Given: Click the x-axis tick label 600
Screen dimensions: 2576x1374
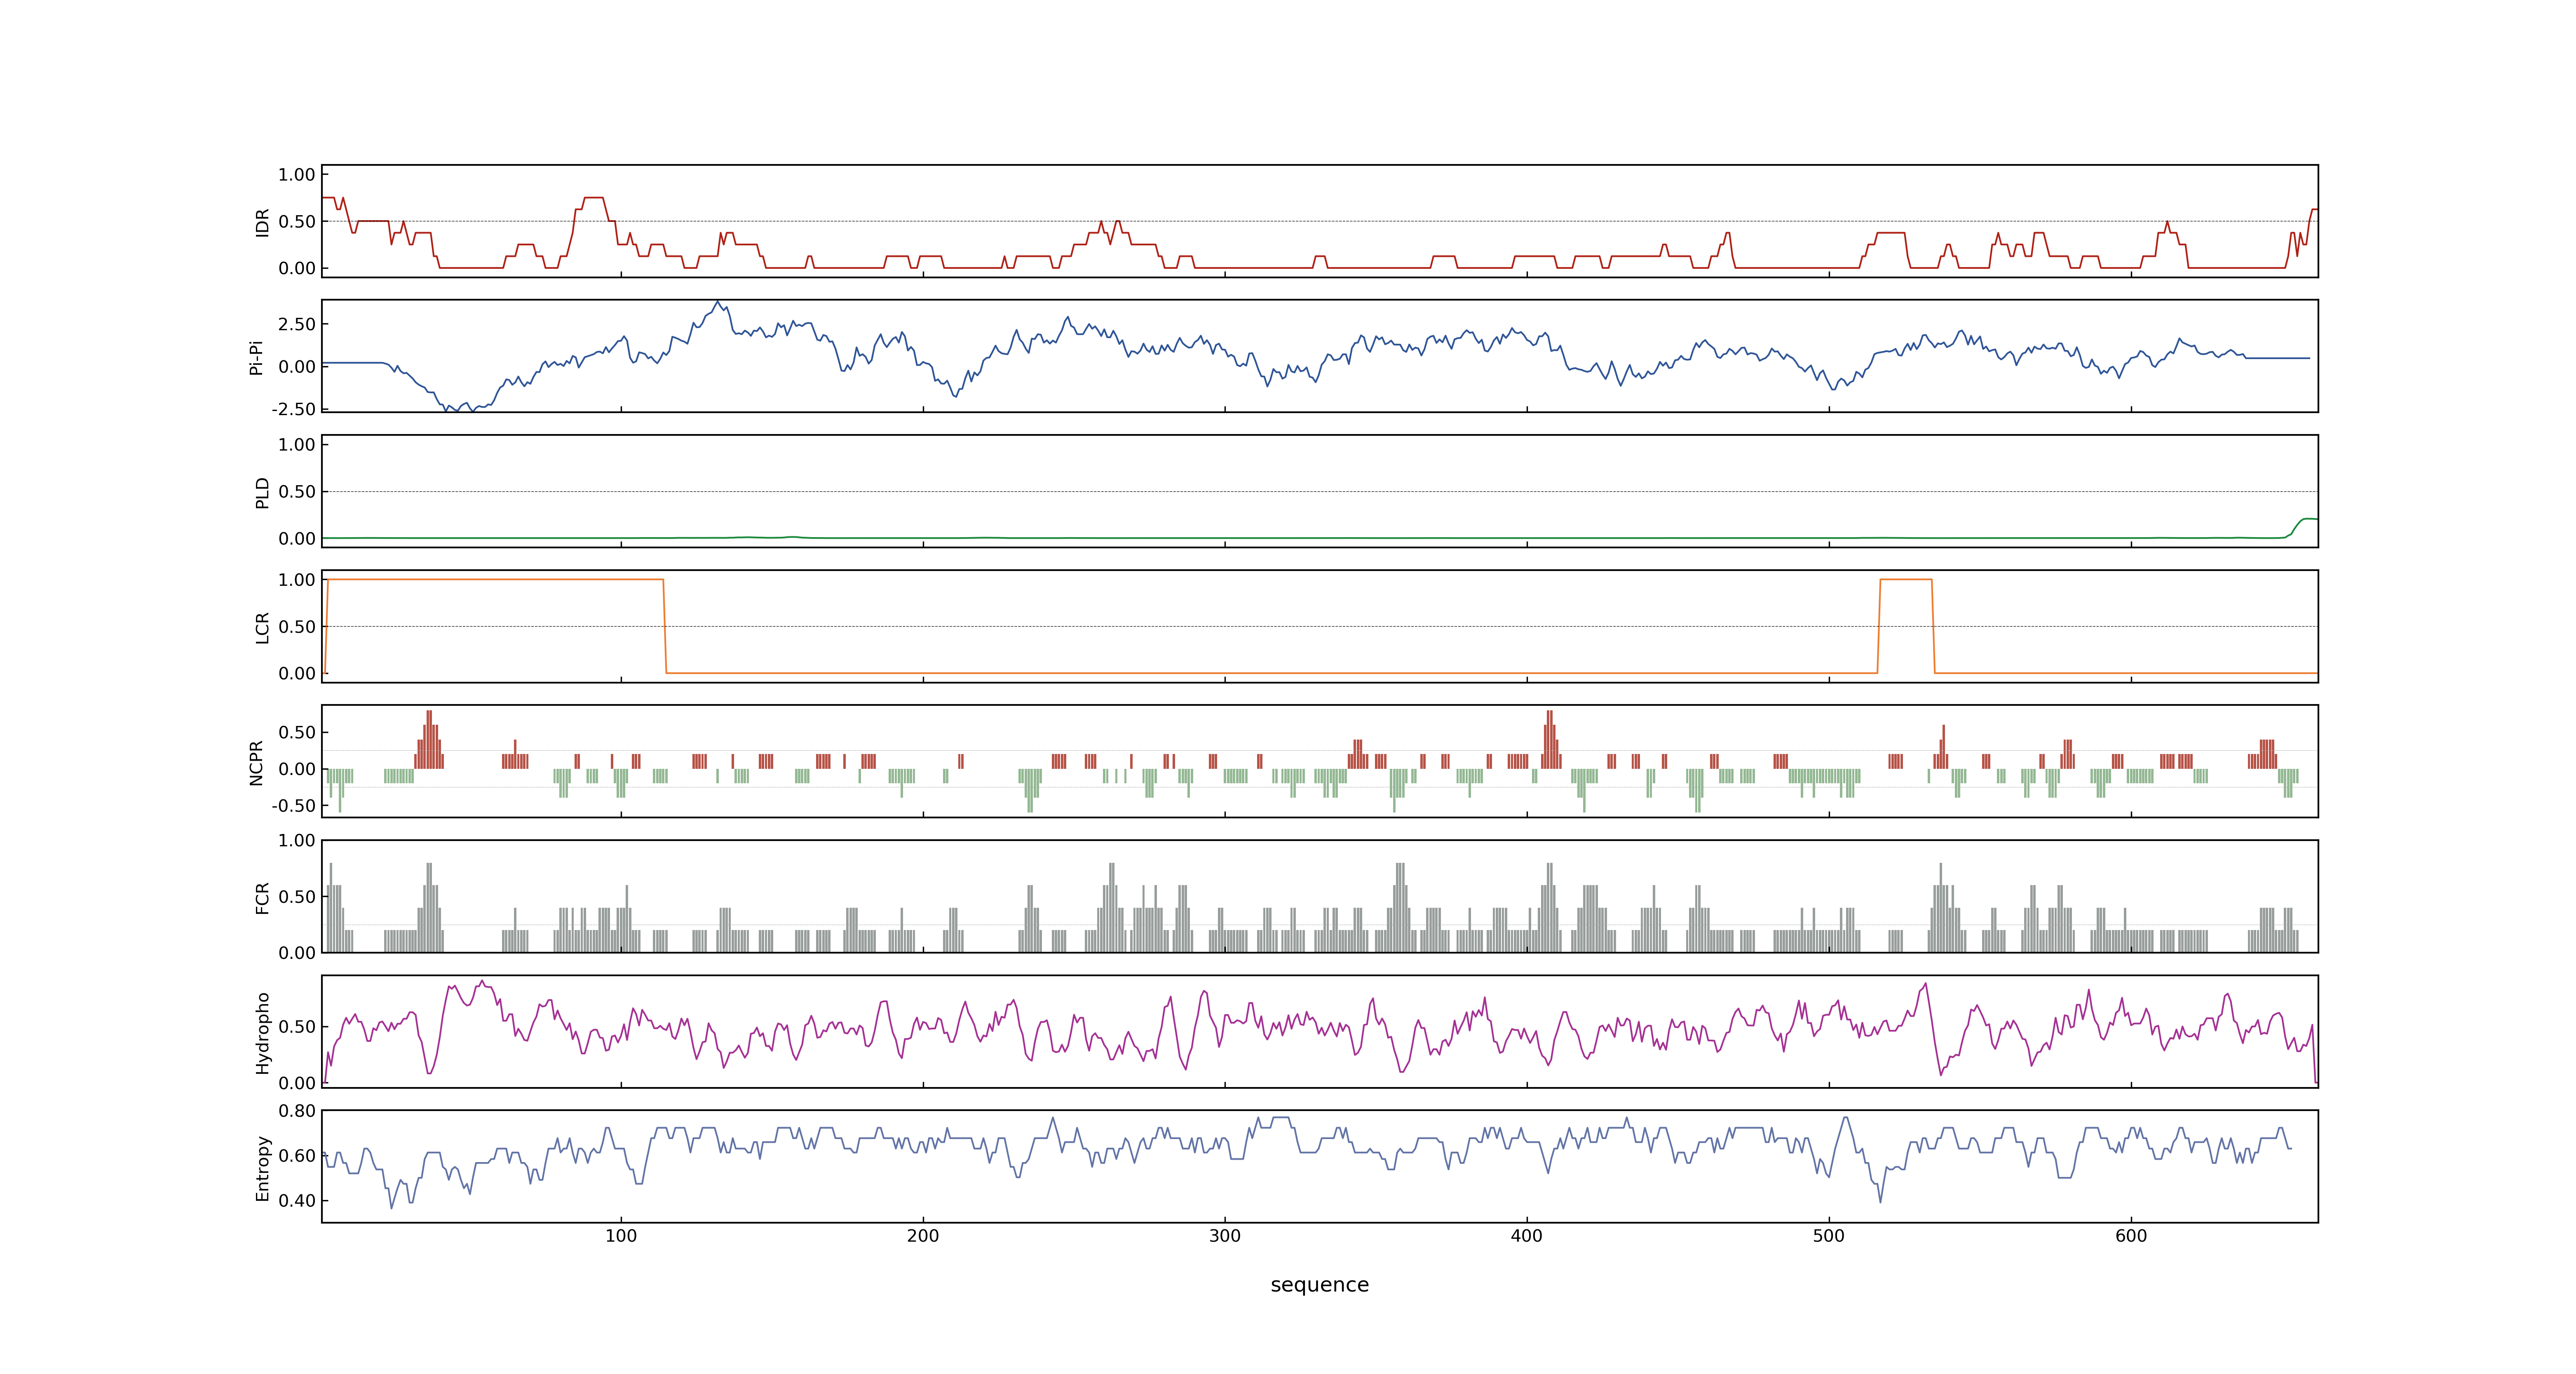Looking at the screenshot, I should (2131, 1236).
